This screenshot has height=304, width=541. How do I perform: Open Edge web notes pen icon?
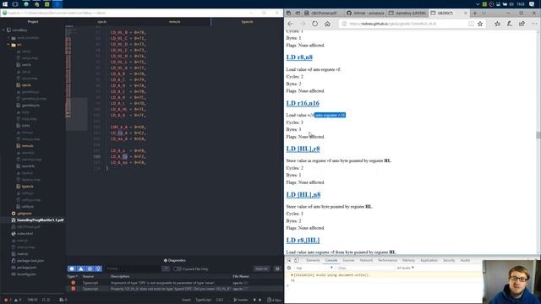point(510,24)
